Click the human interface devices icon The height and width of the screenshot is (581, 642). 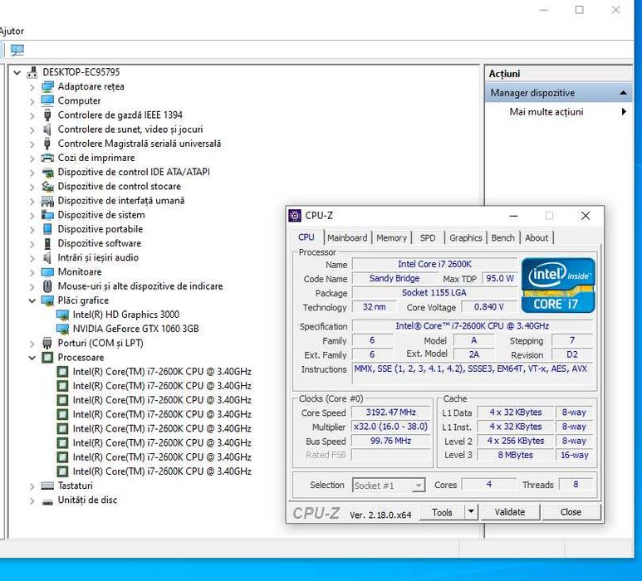(x=47, y=201)
